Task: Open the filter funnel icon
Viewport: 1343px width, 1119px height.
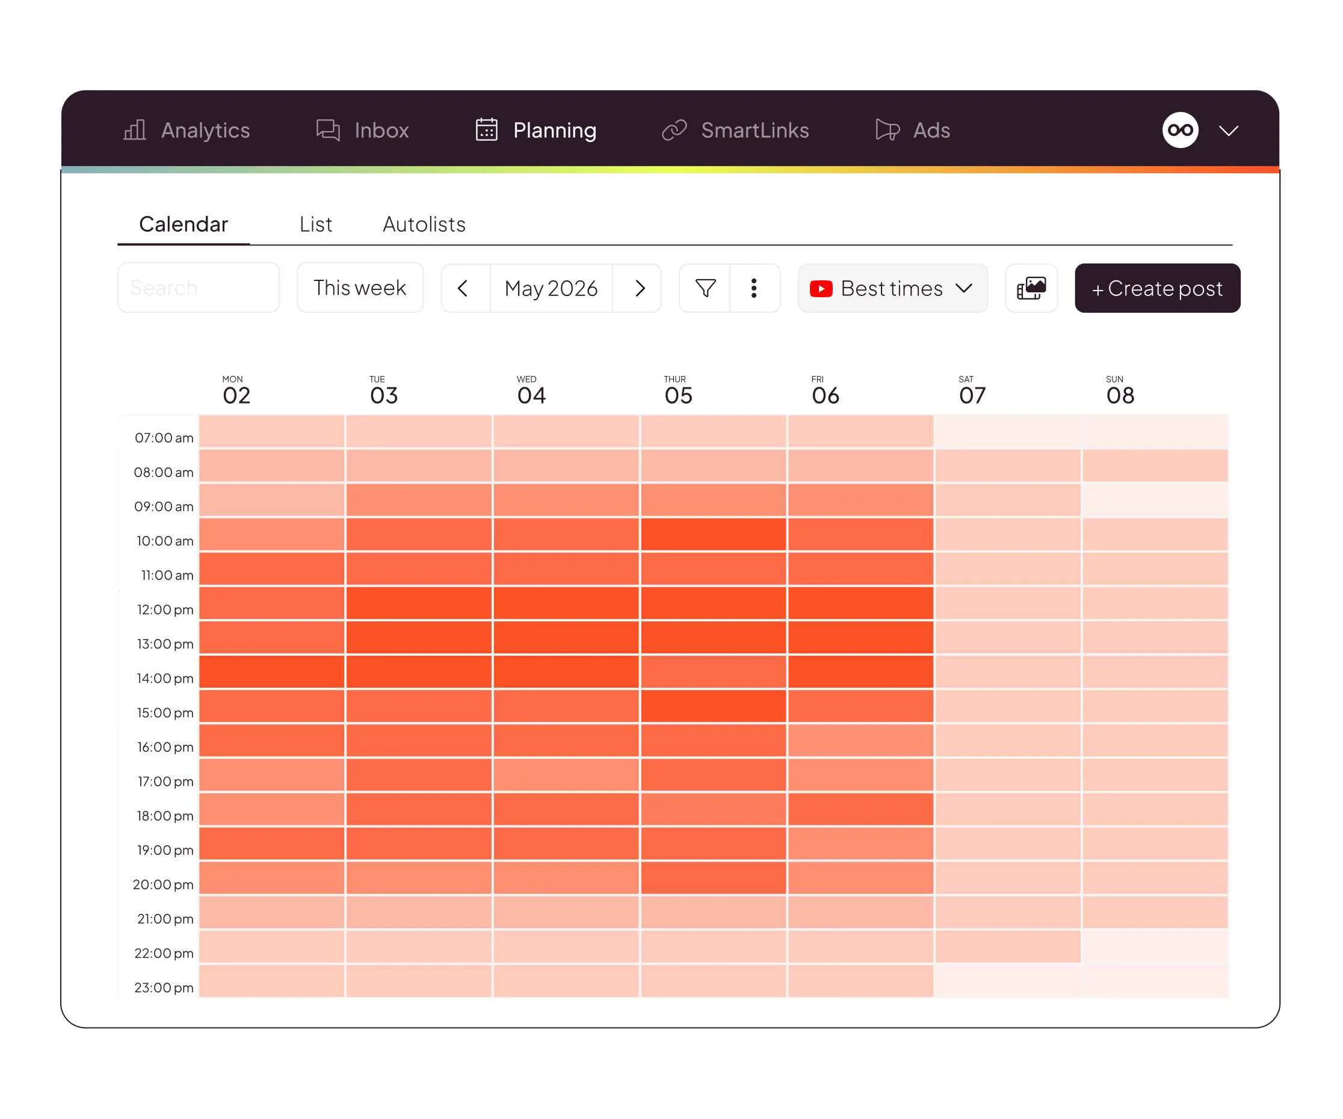Action: pyautogui.click(x=705, y=288)
